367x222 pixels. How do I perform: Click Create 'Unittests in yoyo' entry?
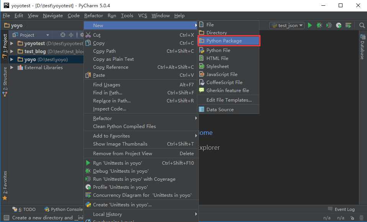tap(141, 204)
